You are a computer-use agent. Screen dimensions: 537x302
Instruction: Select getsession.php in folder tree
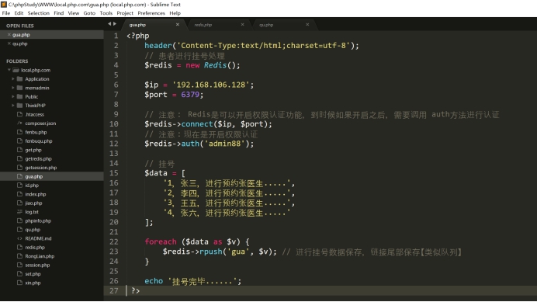tap(41, 168)
